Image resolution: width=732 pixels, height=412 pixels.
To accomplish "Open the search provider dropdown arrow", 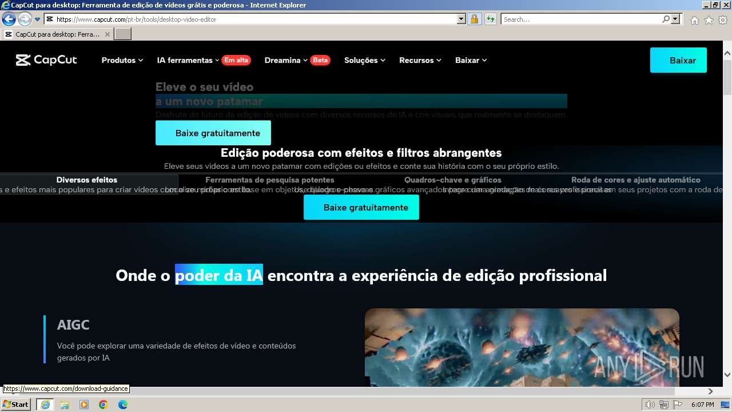I will (x=675, y=19).
